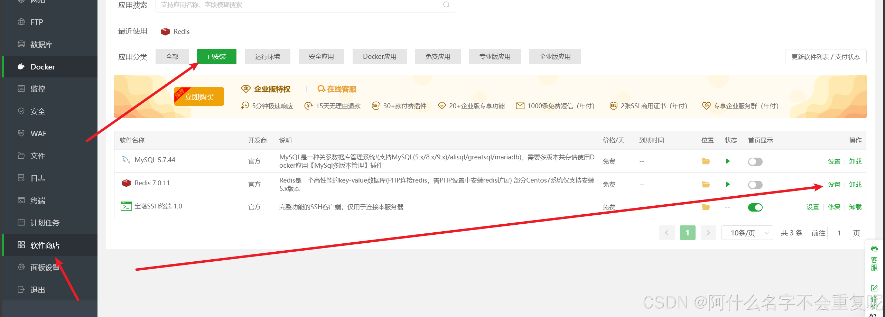885x317 pixels.
Task: Click the 在线客服 link
Action: [337, 89]
